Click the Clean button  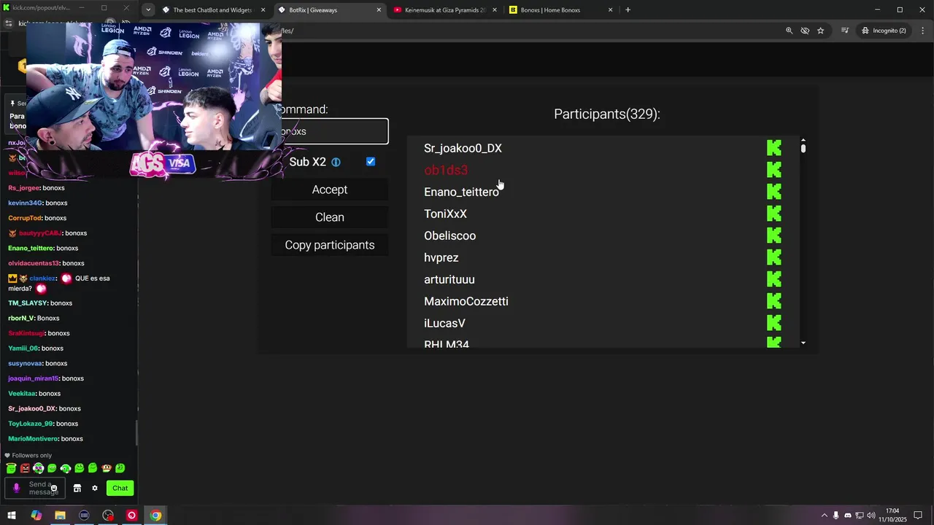tap(330, 217)
